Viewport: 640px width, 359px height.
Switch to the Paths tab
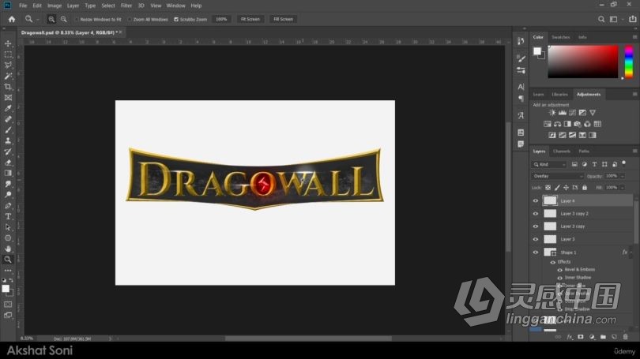click(584, 151)
